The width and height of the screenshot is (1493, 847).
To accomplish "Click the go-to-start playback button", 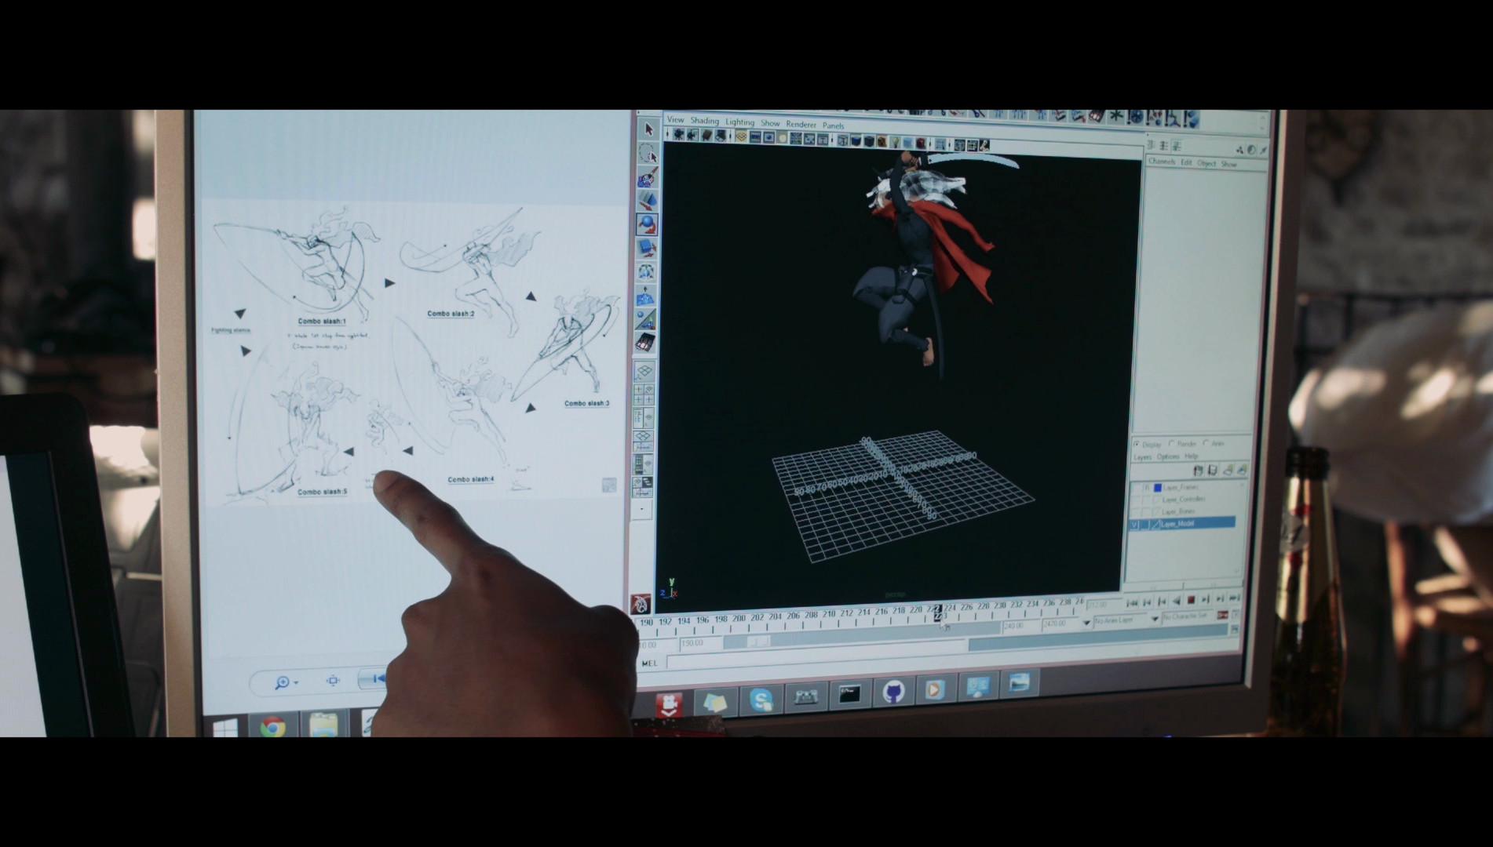I will pyautogui.click(x=1132, y=602).
